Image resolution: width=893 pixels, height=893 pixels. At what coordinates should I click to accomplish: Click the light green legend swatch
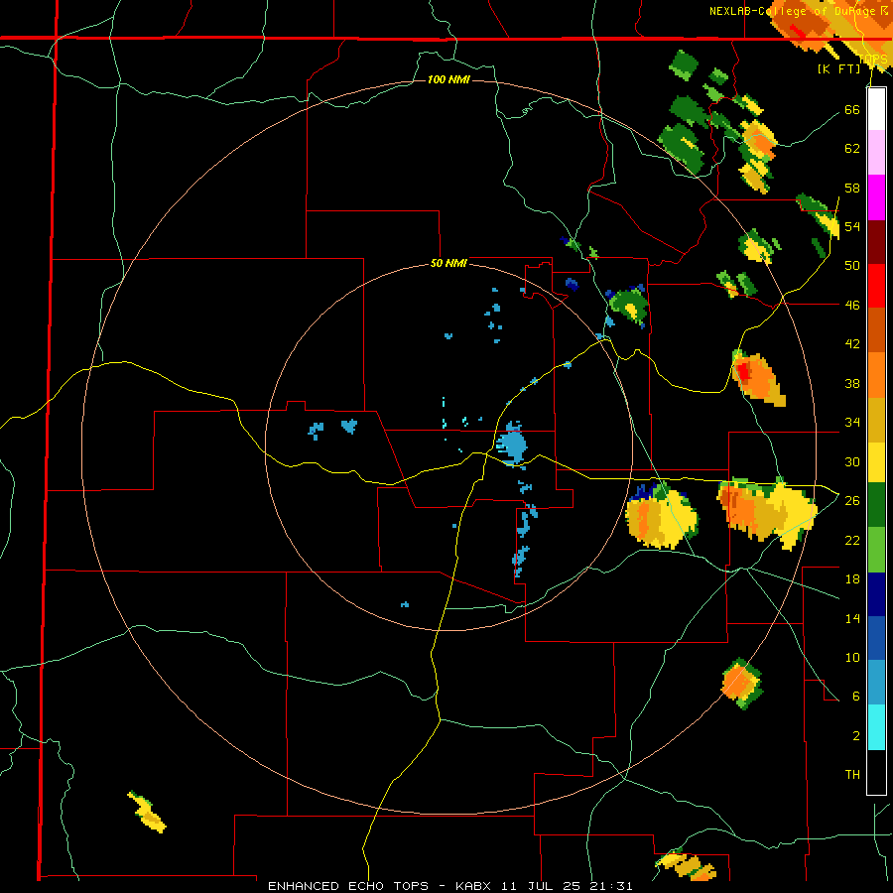[x=876, y=550]
